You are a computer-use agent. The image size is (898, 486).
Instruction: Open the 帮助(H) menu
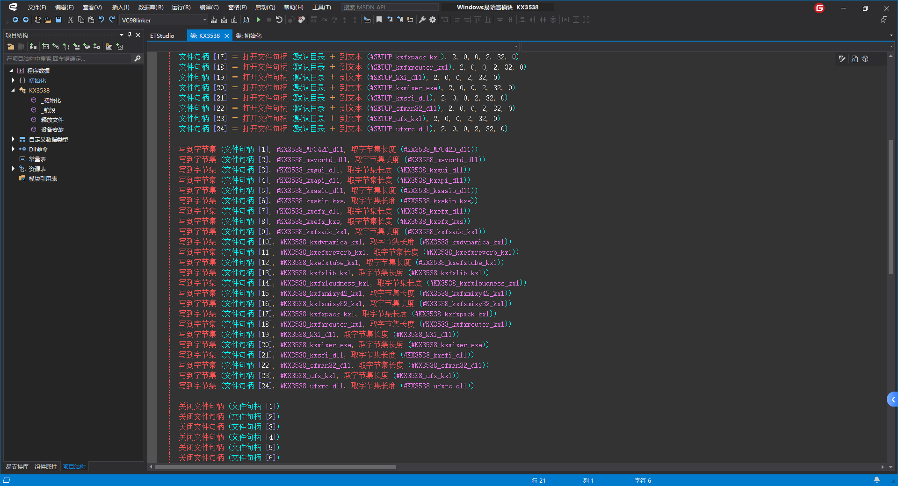[x=294, y=7]
